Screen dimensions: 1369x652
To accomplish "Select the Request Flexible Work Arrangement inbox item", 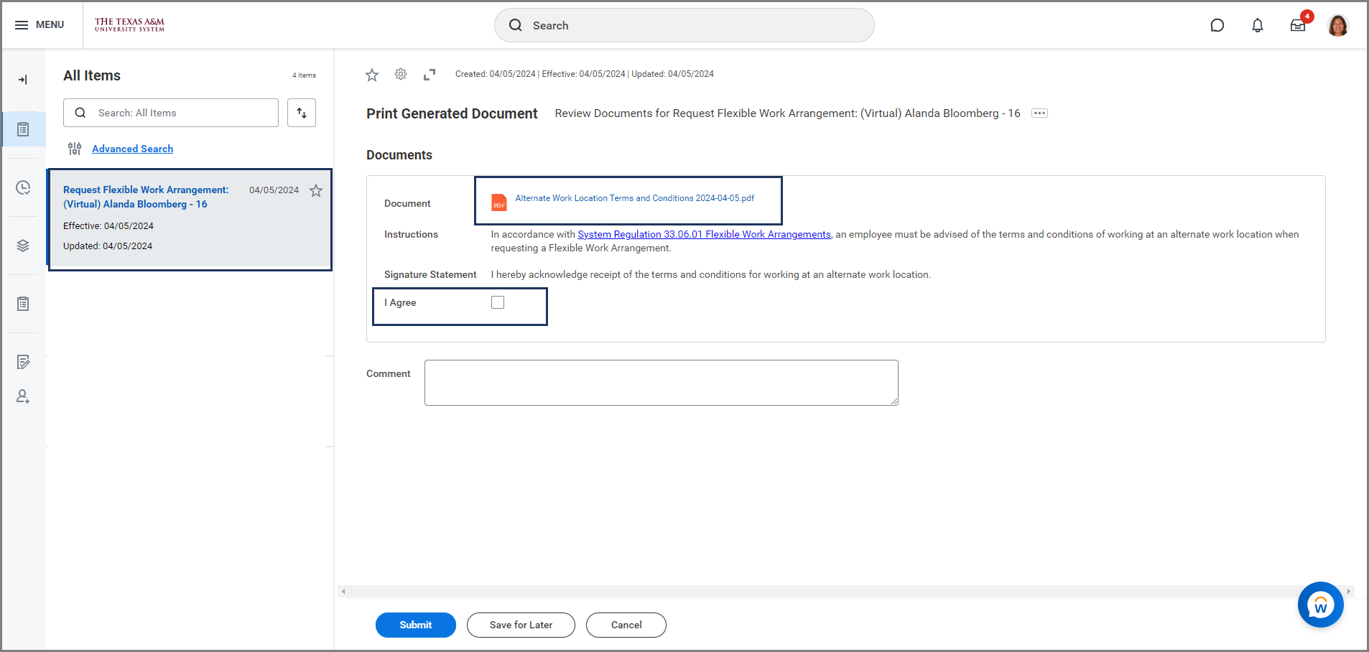I will 146,197.
